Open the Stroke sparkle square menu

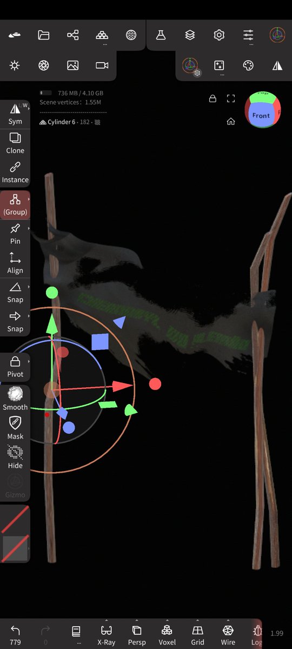click(219, 65)
